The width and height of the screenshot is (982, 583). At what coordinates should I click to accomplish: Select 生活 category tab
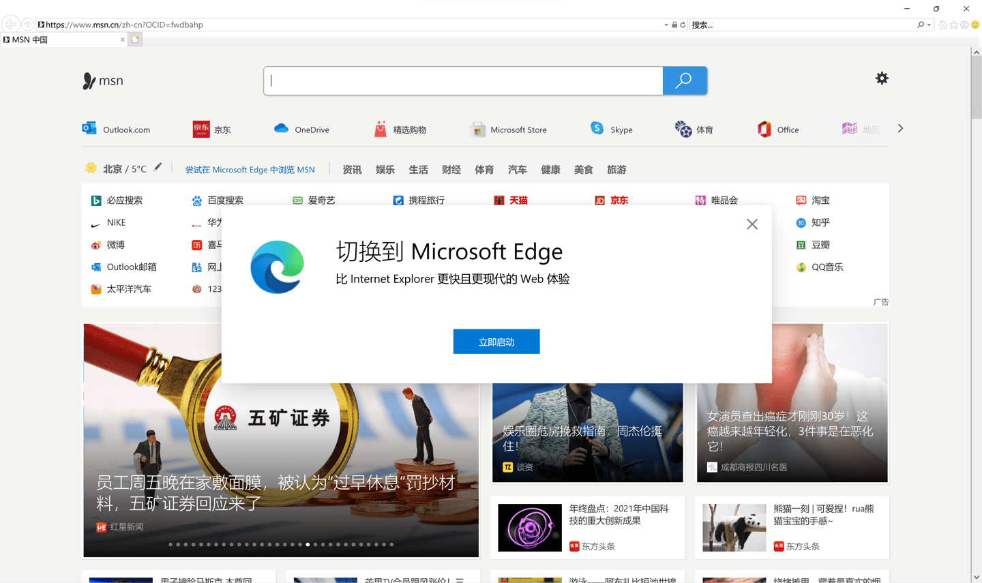coord(418,170)
